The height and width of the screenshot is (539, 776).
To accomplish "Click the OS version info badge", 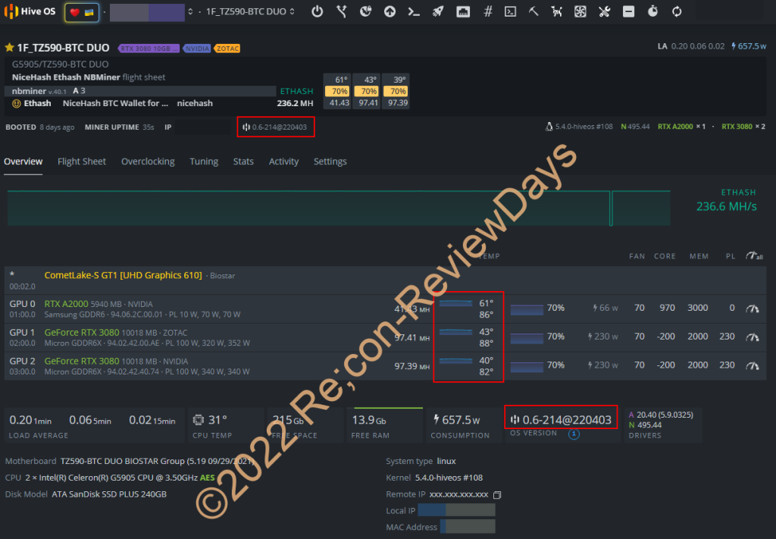I will click(574, 434).
